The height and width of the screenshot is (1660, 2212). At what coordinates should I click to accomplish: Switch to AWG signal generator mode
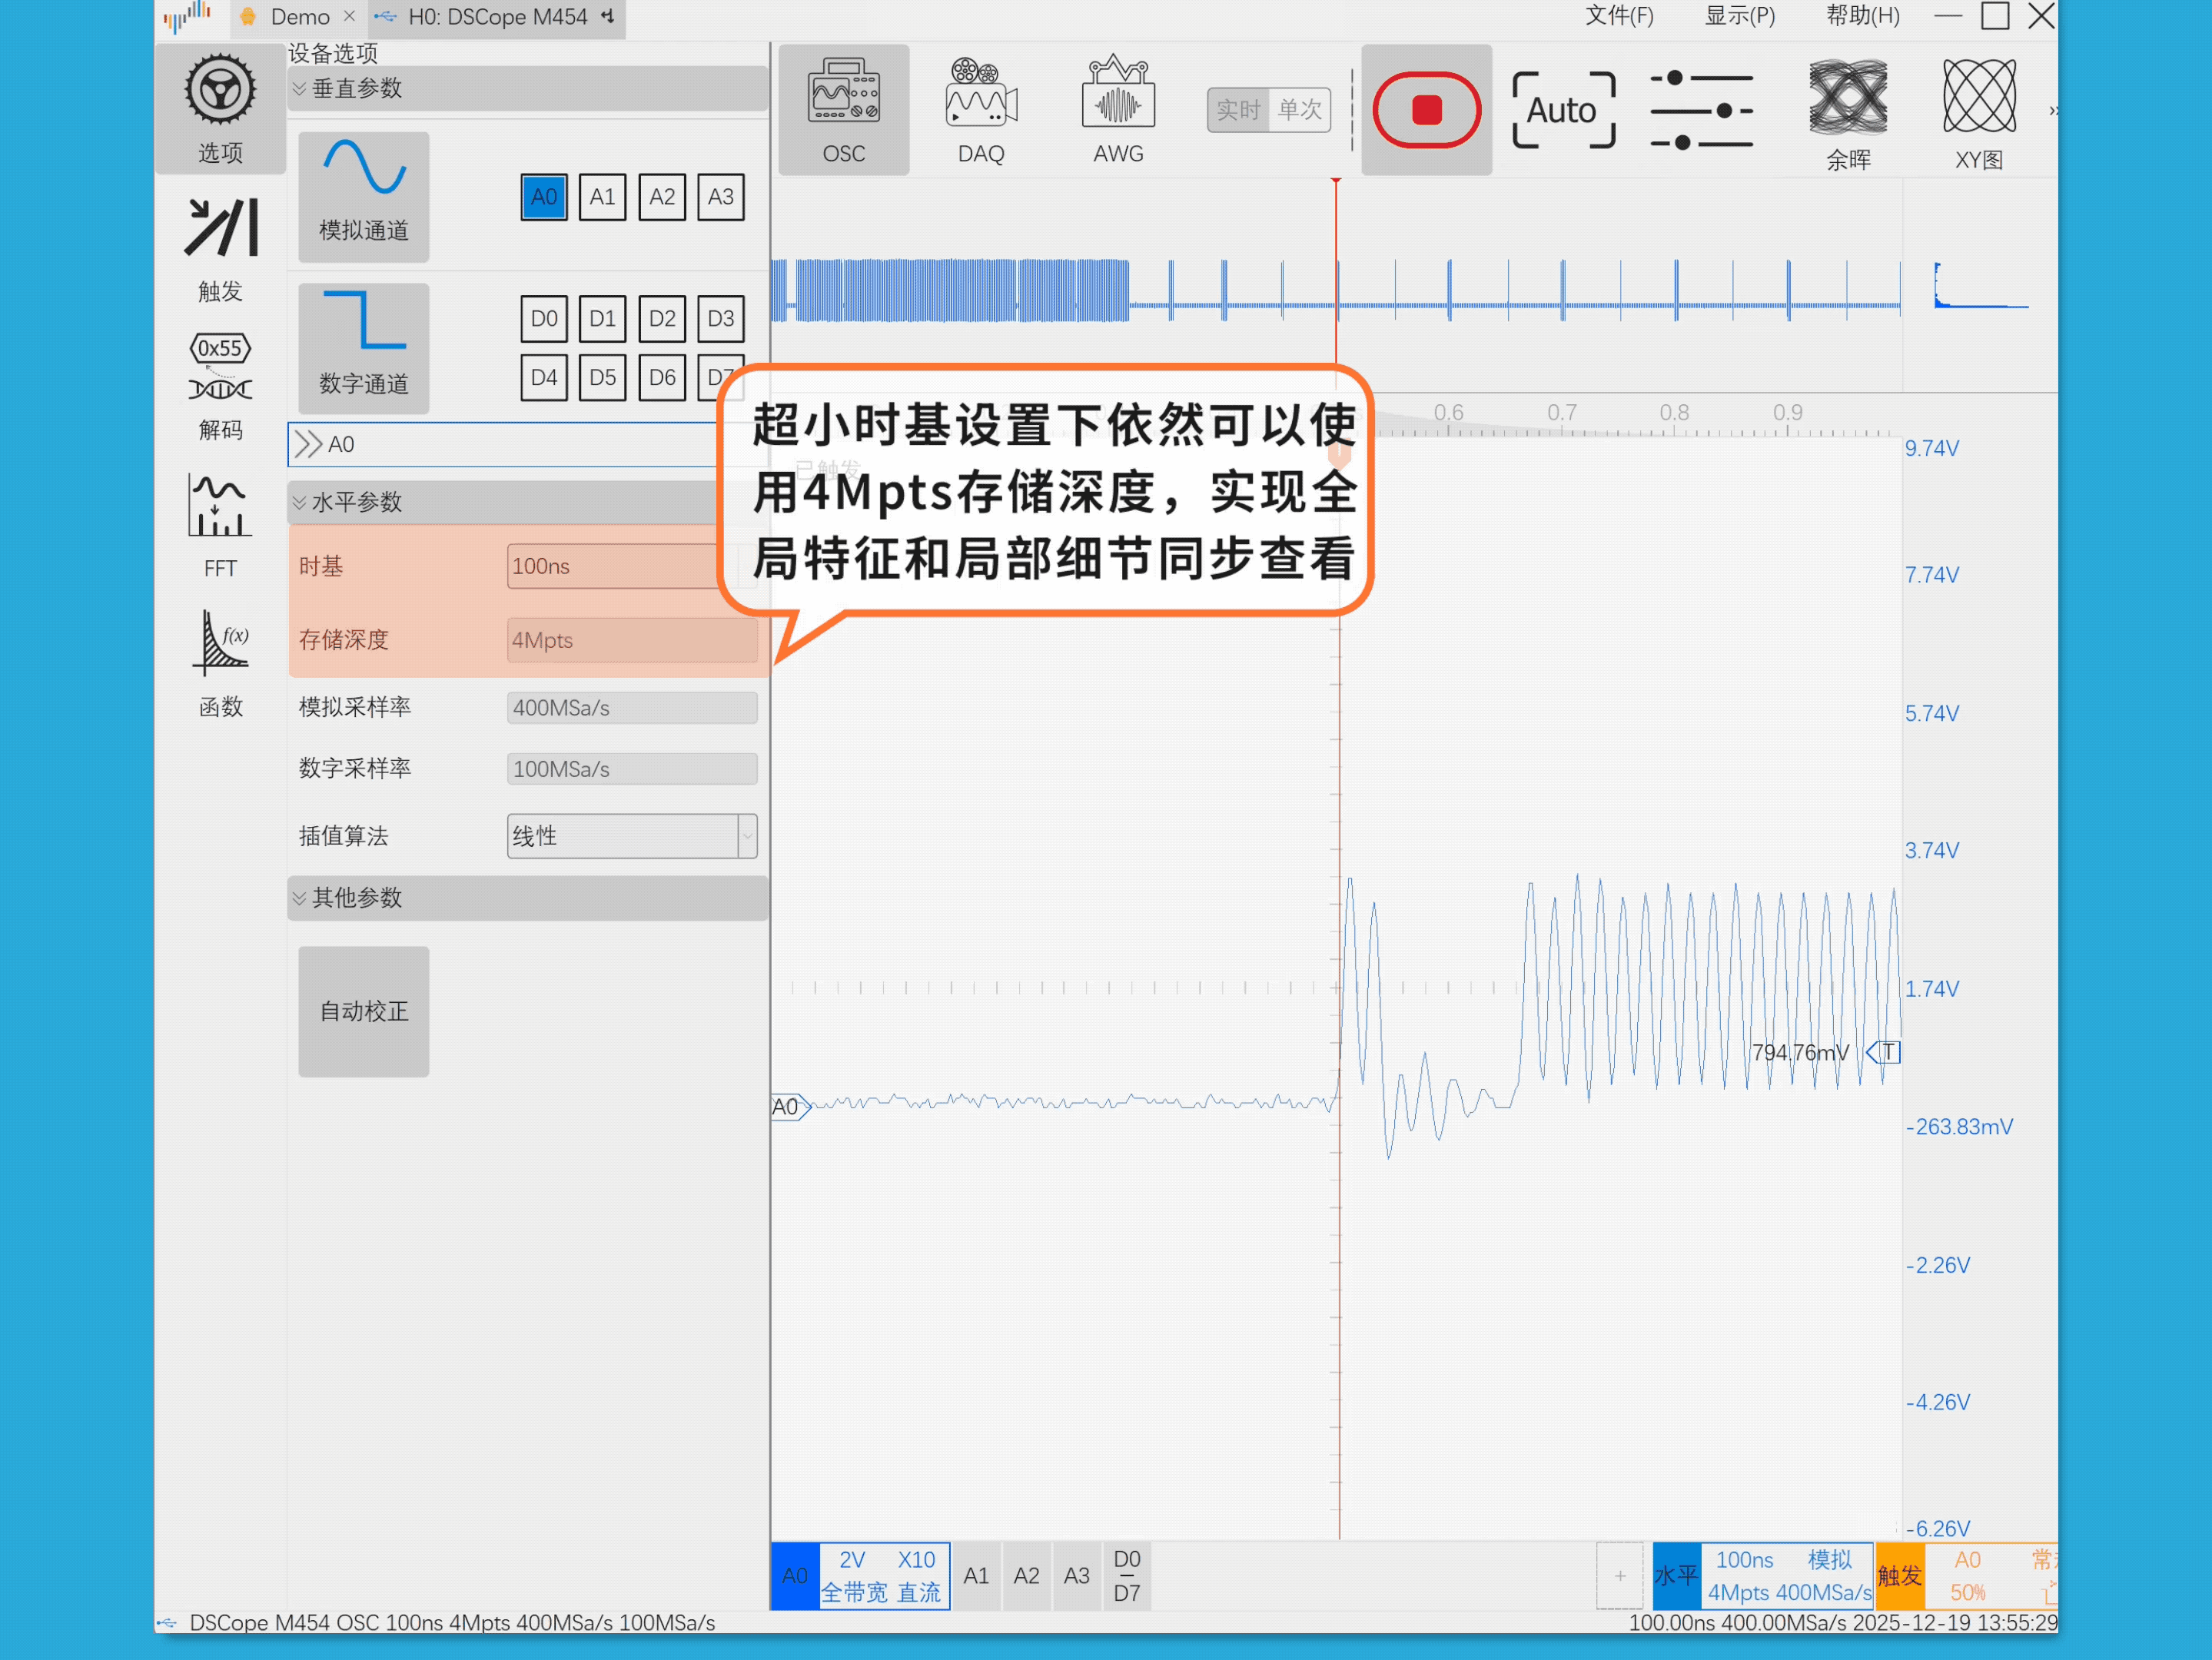coord(1118,110)
